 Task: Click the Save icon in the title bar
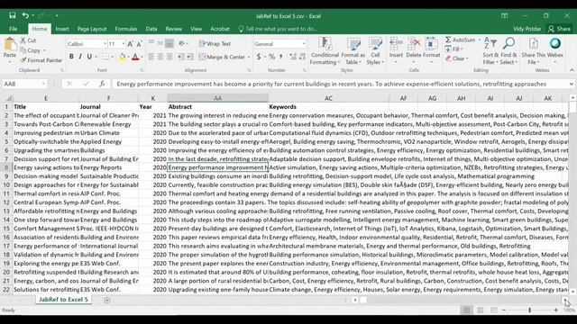coord(12,15)
